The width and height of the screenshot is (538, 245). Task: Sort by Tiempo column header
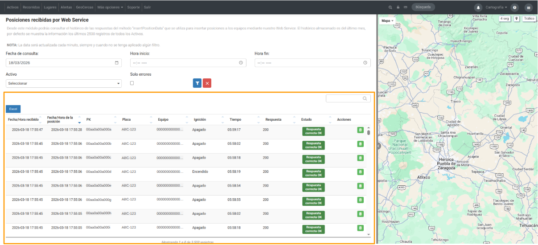click(x=245, y=119)
